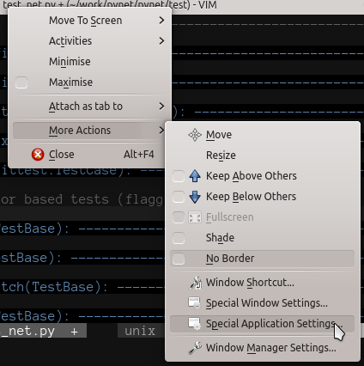Click the Special Window Settings icon
This screenshot has width=364, height=366.
(x=195, y=303)
